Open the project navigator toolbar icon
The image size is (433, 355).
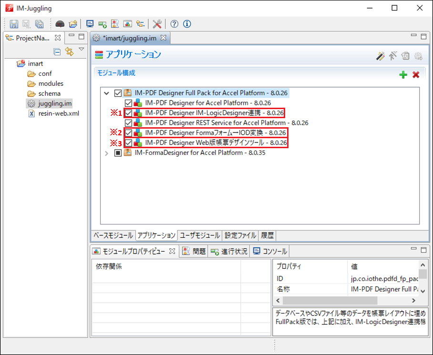140,24
